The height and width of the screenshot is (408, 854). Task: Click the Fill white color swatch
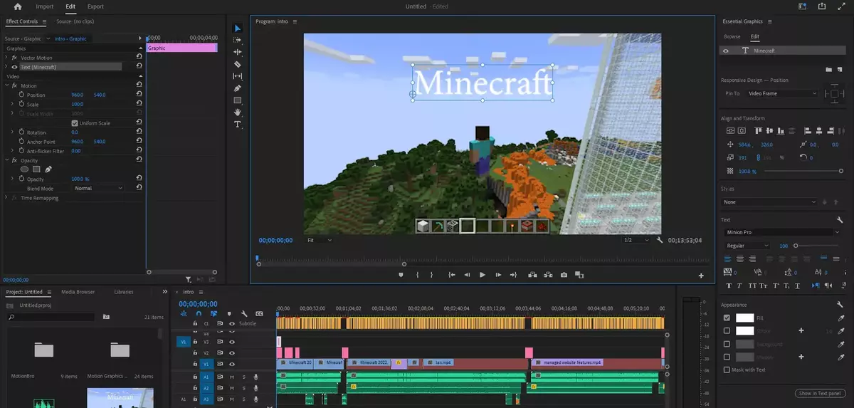[x=744, y=318]
